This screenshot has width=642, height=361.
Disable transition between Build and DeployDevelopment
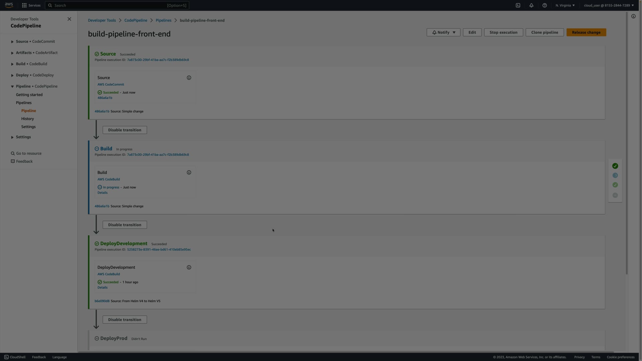click(x=124, y=225)
